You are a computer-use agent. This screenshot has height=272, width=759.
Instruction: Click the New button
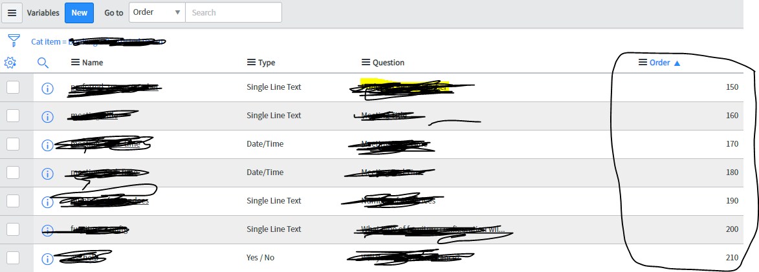coord(79,13)
